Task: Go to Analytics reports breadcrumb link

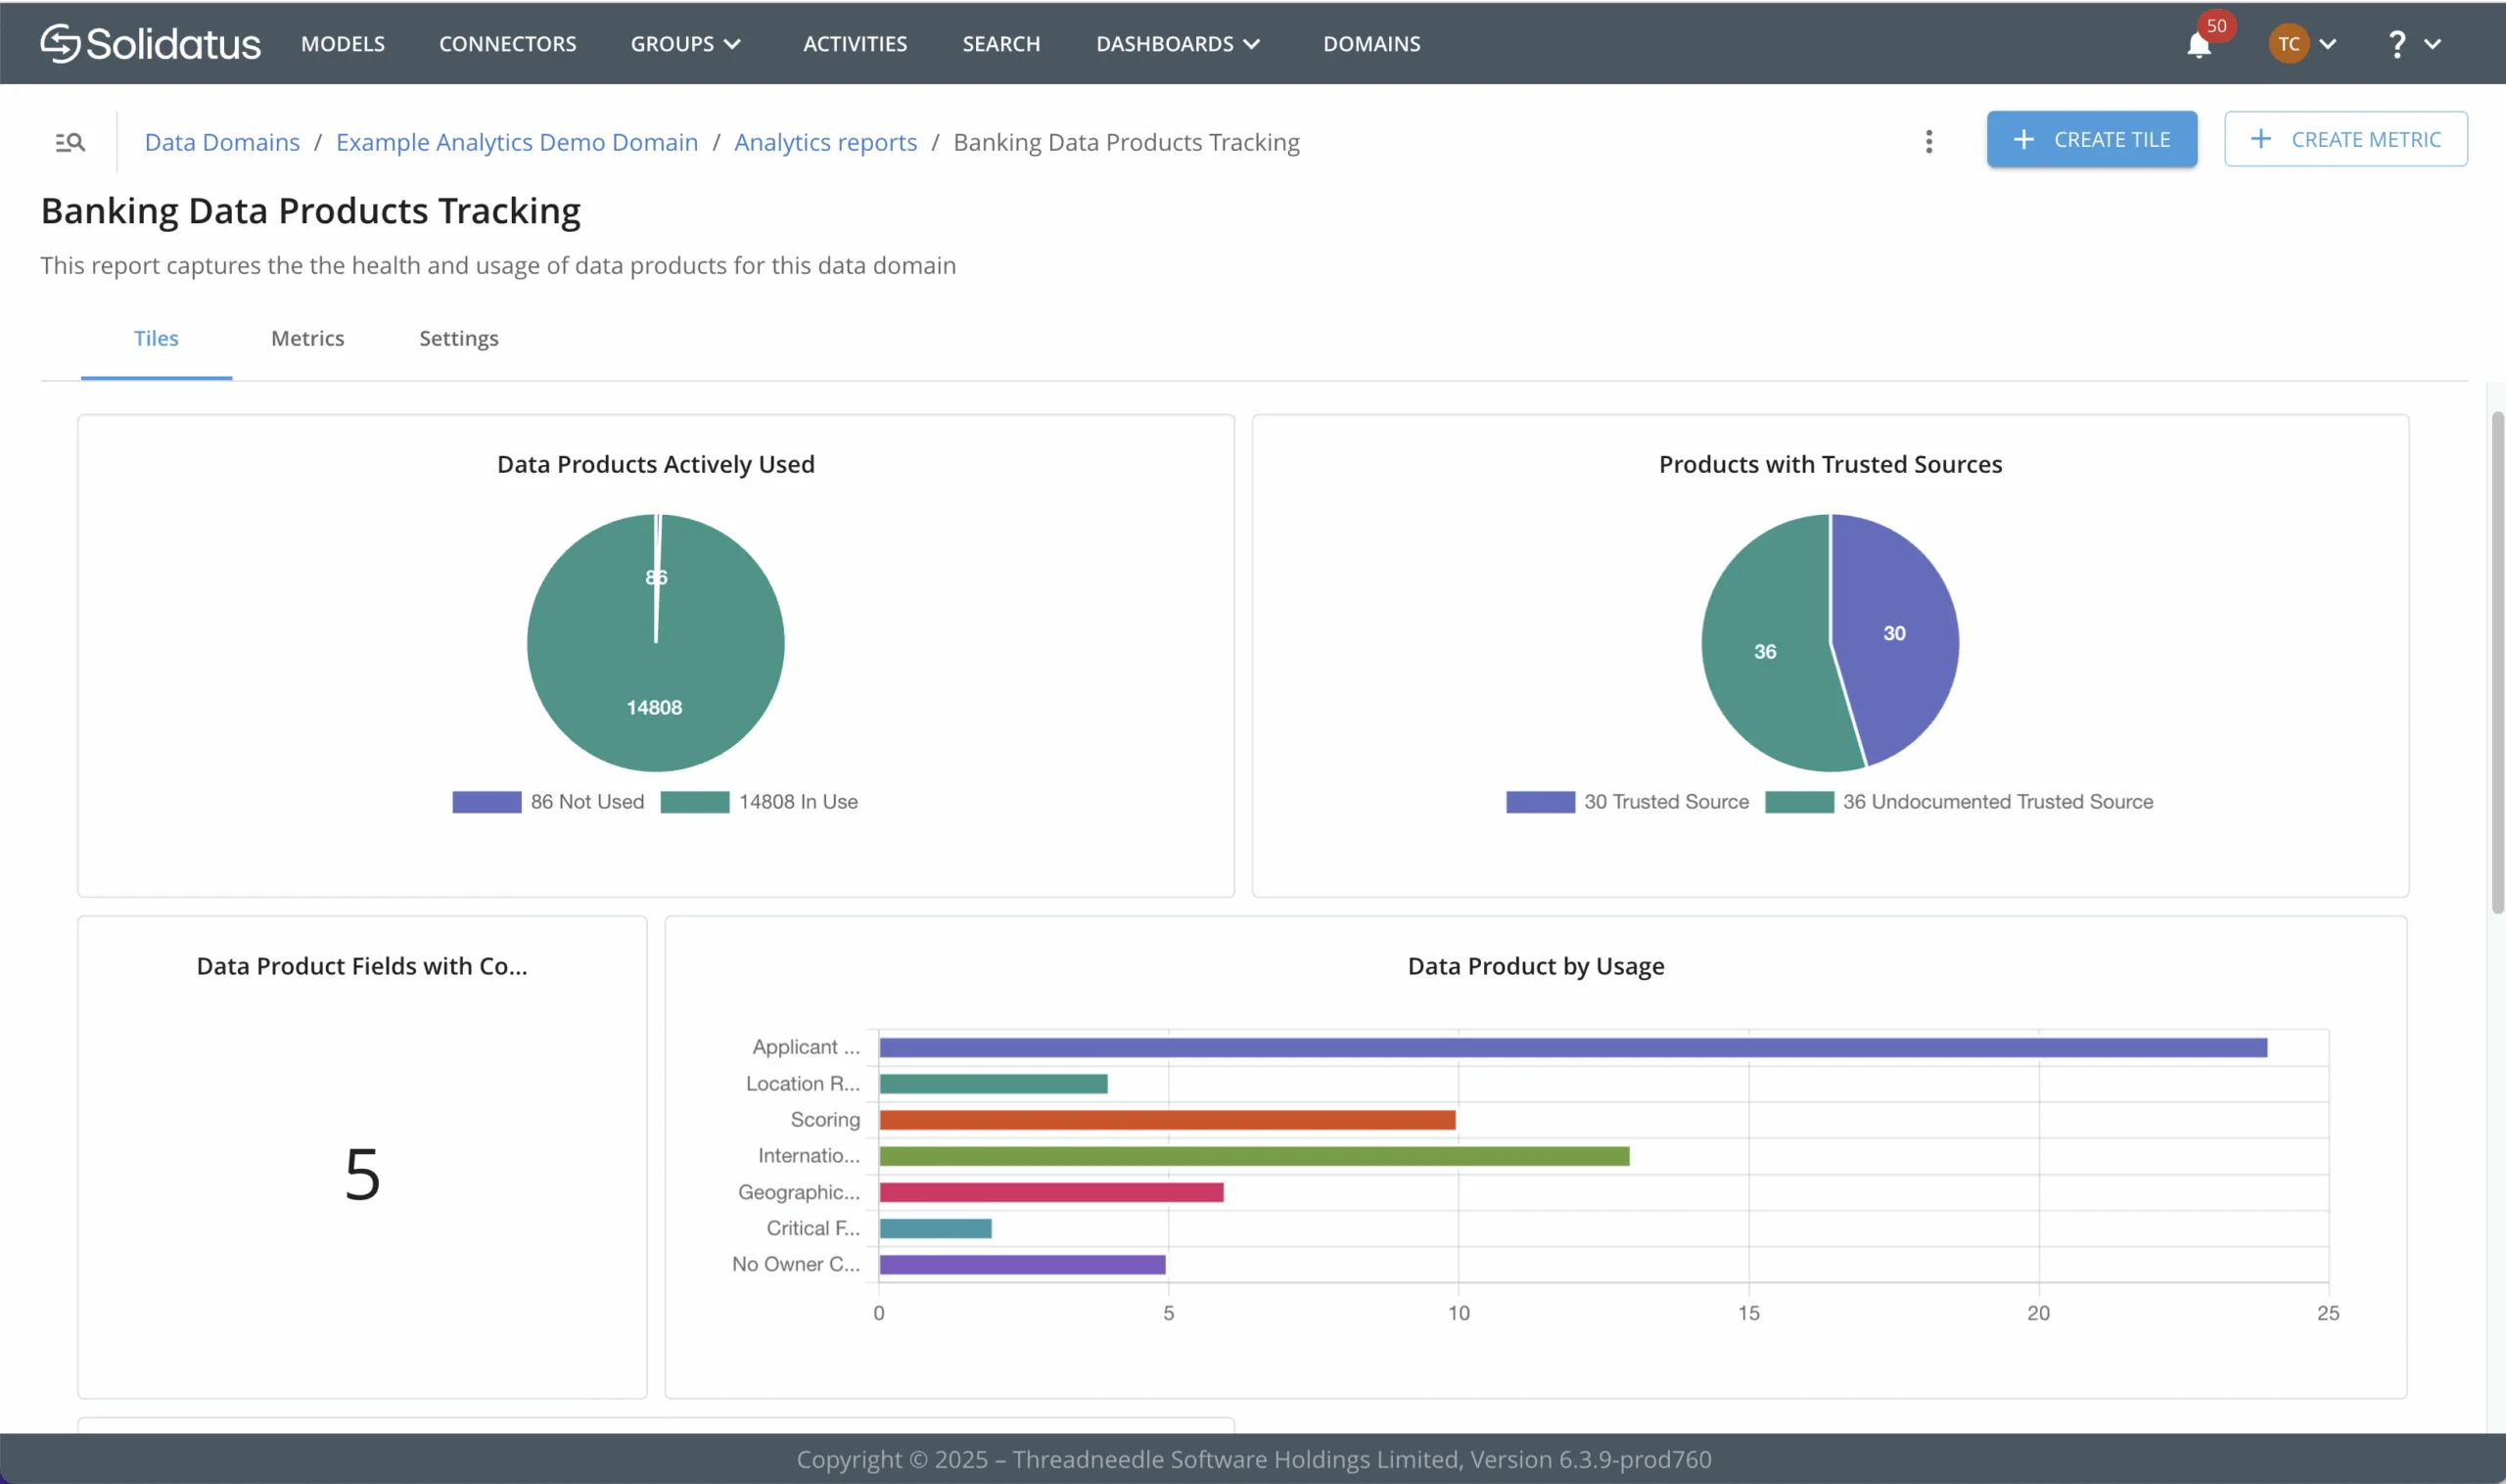Action: pyautogui.click(x=825, y=142)
